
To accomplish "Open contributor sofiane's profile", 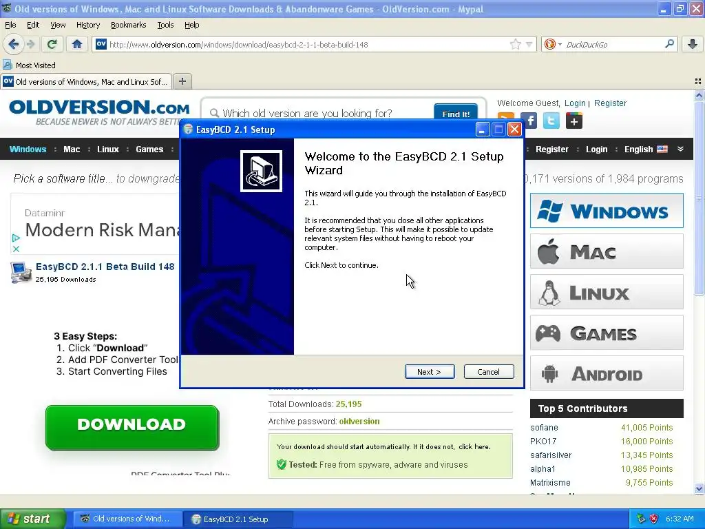I will click(x=544, y=427).
